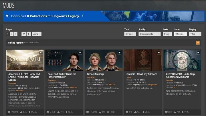Open AUTOHOMORA Auto Skip mod title
206x116 pixels.
pyautogui.click(x=180, y=76)
